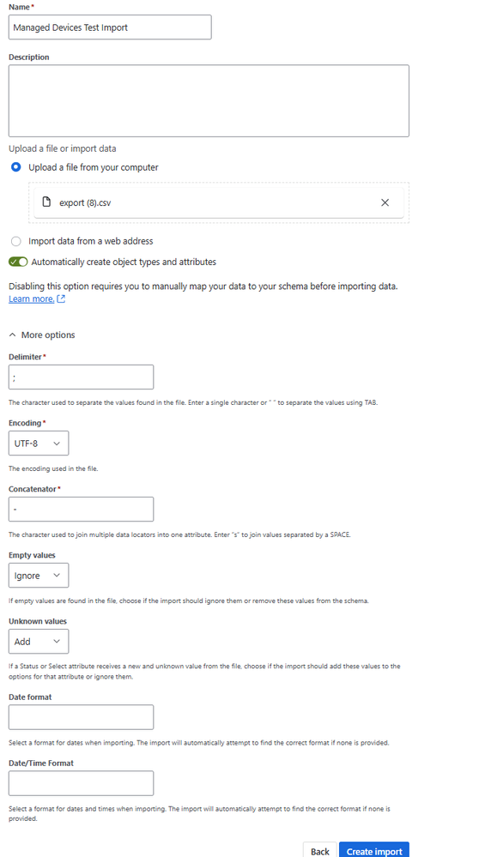479x857 pixels.
Task: Focus the Delimiter input field
Action: (x=81, y=377)
